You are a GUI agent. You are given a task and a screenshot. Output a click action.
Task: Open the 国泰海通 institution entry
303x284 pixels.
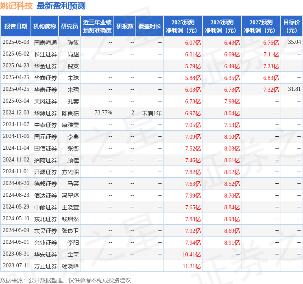[x=45, y=42]
